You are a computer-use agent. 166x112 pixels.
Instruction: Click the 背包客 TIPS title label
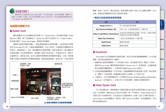click(x=21, y=11)
